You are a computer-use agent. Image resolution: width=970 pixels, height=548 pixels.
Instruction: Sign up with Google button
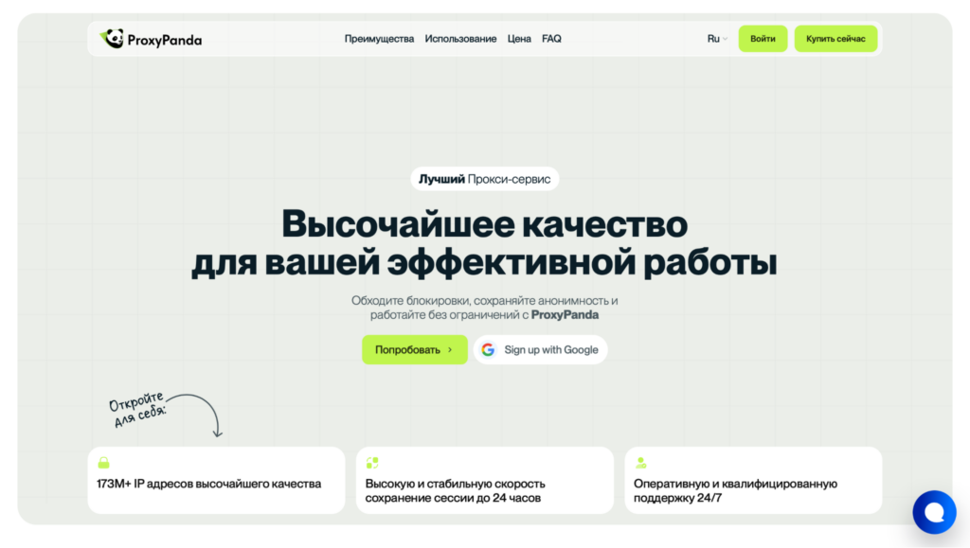click(540, 349)
